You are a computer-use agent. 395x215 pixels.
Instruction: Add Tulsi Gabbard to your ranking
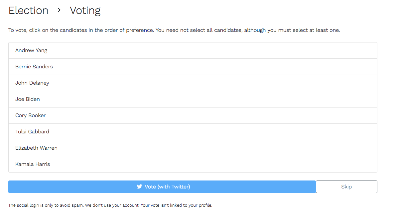[x=32, y=132]
